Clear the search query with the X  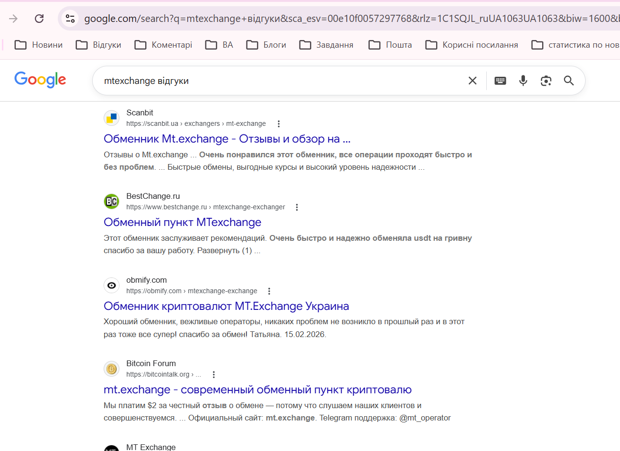tap(472, 81)
